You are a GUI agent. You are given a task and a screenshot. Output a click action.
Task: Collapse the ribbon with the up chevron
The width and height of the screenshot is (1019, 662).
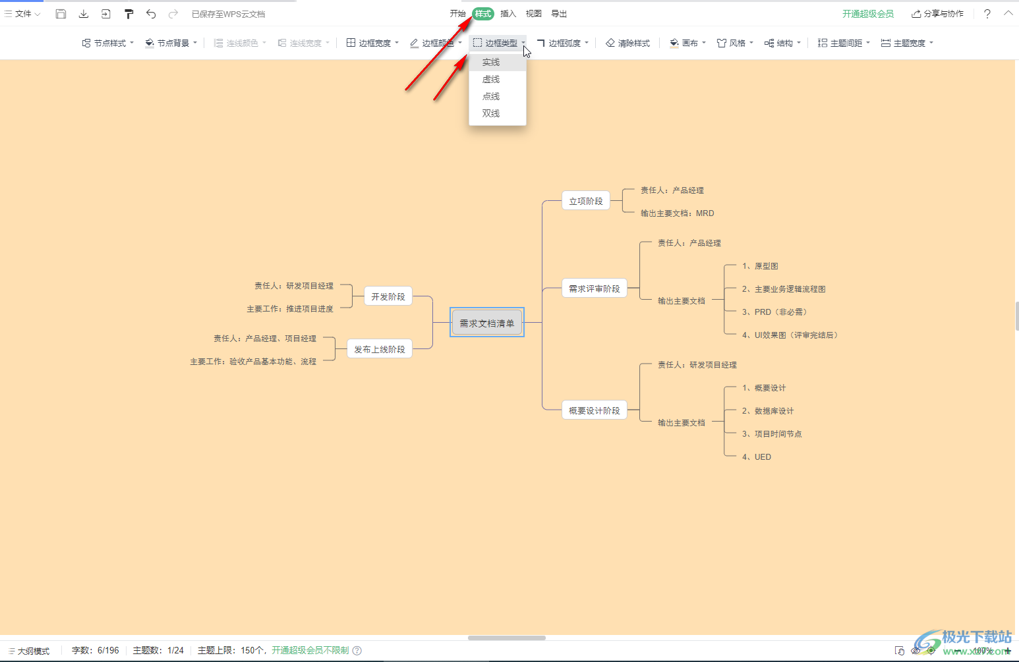1008,13
